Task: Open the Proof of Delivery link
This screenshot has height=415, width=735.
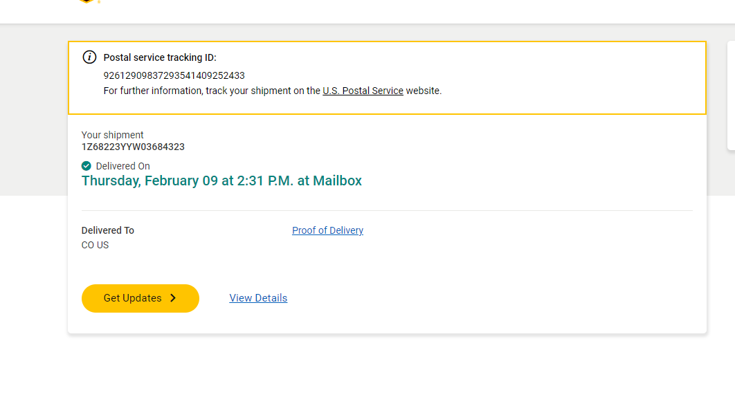Action: (327, 230)
